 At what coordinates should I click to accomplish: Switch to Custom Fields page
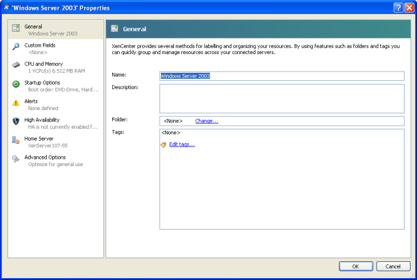56,49
